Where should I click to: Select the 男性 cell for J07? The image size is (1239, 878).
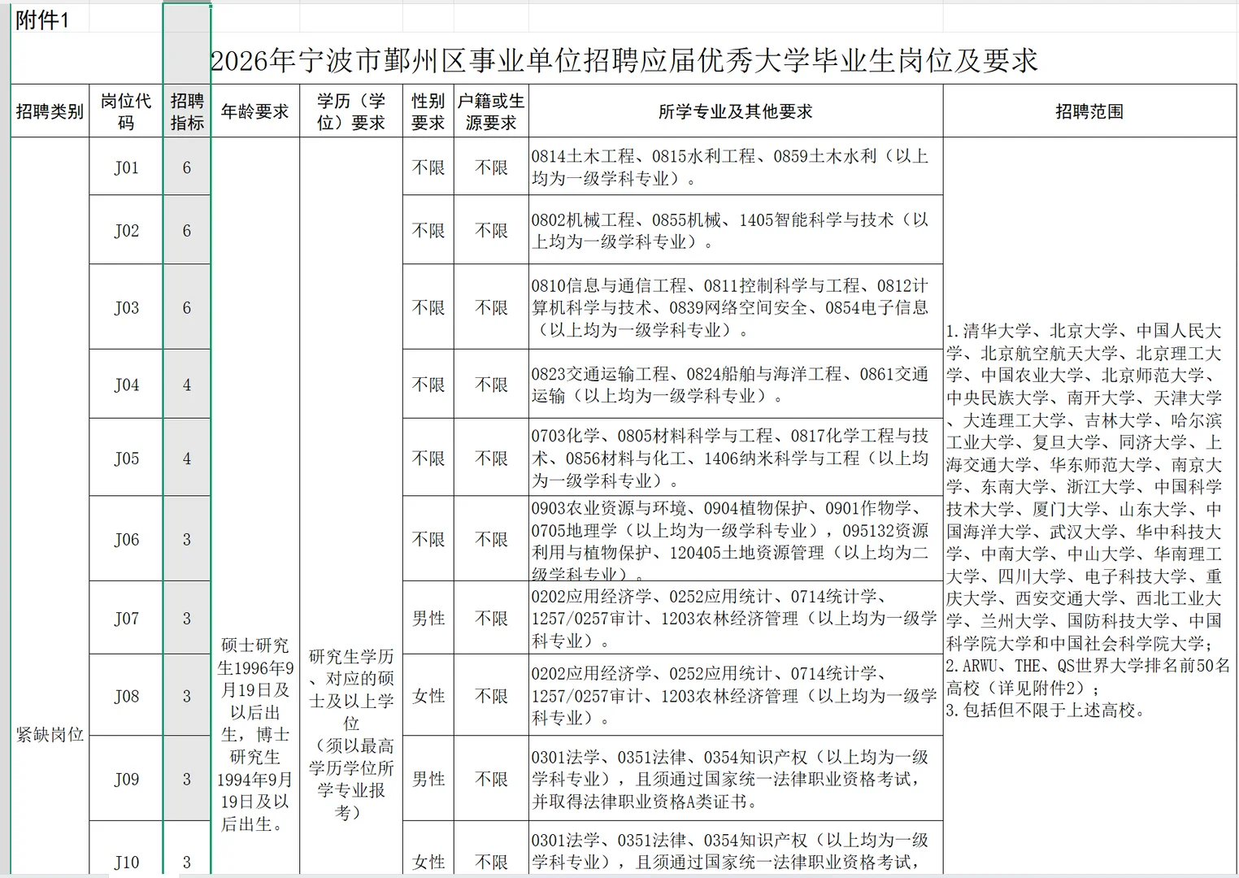[427, 618]
